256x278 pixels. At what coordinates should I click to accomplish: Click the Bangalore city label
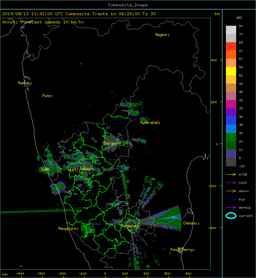coord(130,226)
